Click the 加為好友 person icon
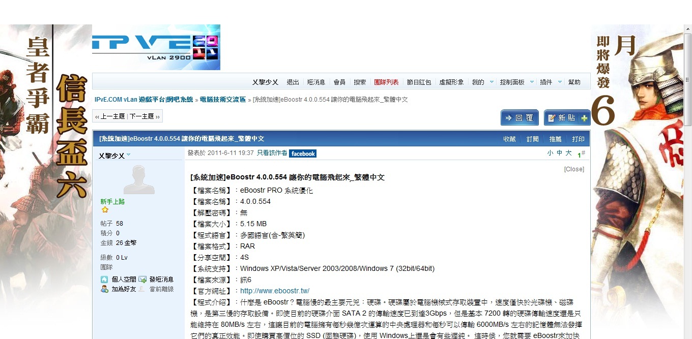 click(x=104, y=289)
